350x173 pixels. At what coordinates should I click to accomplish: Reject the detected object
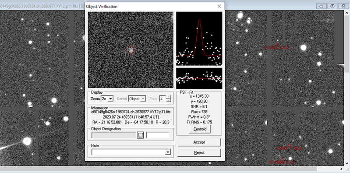[199, 153]
